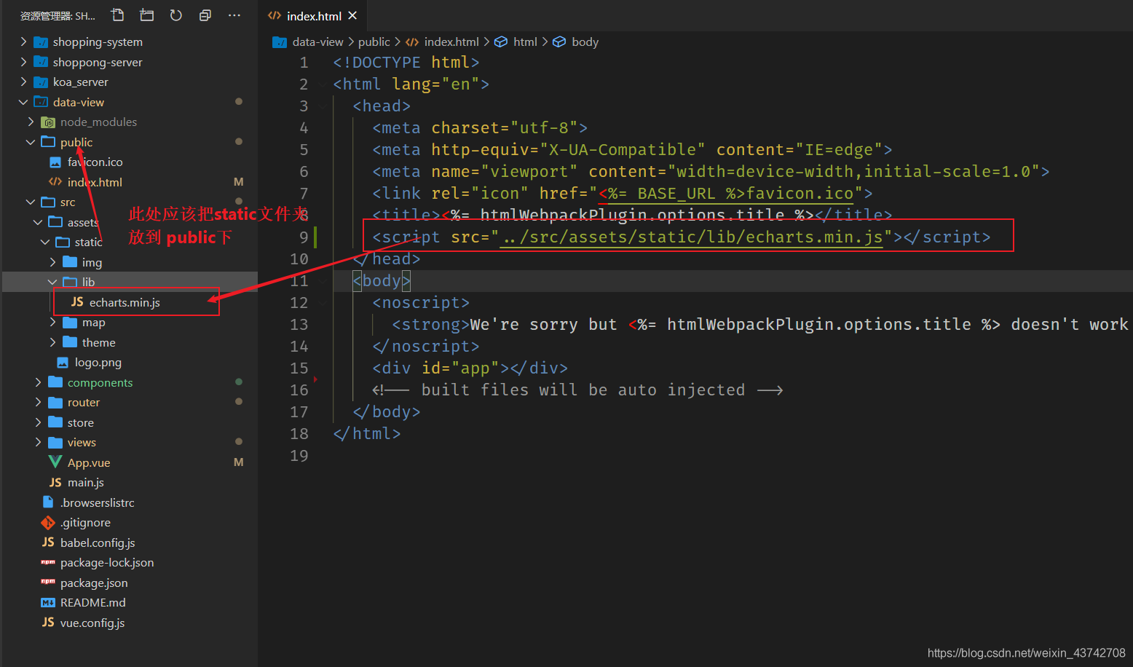Close the index.html editor tab
Image resolution: width=1133 pixels, height=667 pixels.
click(352, 15)
